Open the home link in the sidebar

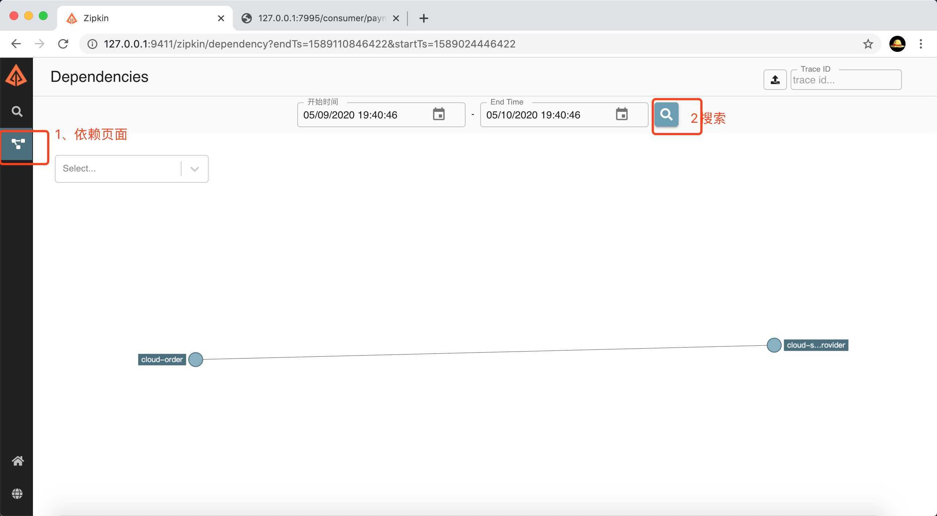click(18, 461)
